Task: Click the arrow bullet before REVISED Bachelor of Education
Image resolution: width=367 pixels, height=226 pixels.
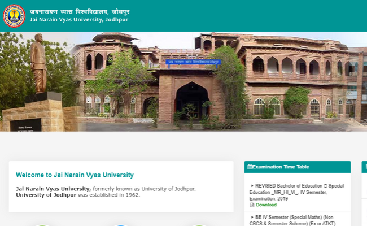Action: pyautogui.click(x=252, y=186)
